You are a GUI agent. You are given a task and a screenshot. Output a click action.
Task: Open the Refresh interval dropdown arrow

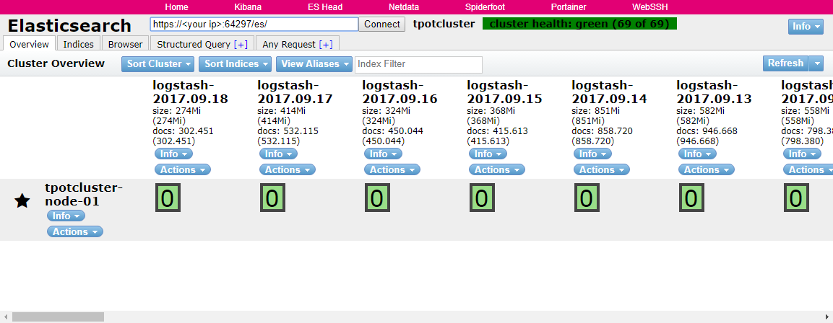click(816, 63)
